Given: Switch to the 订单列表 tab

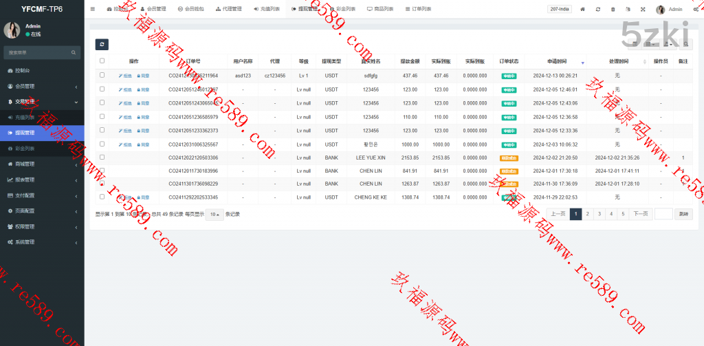Looking at the screenshot, I should [417, 9].
